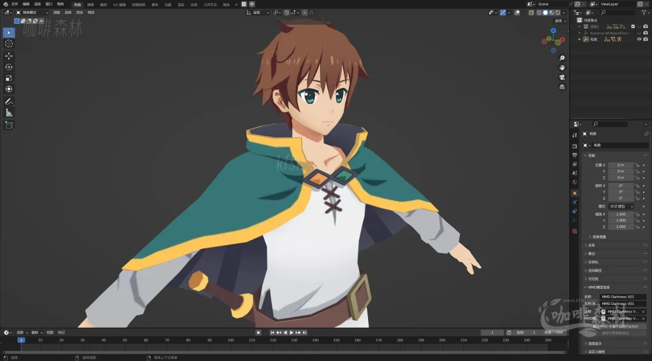
Task: Toggle exclude checkbox for first collection
Action: [x=633, y=27]
